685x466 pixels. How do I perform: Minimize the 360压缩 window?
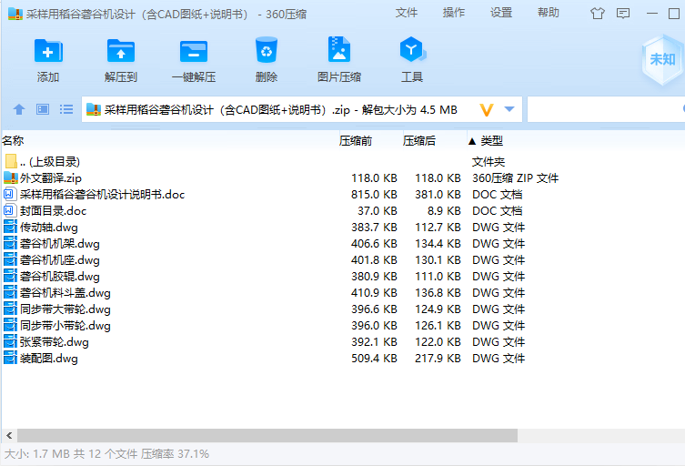(x=652, y=14)
